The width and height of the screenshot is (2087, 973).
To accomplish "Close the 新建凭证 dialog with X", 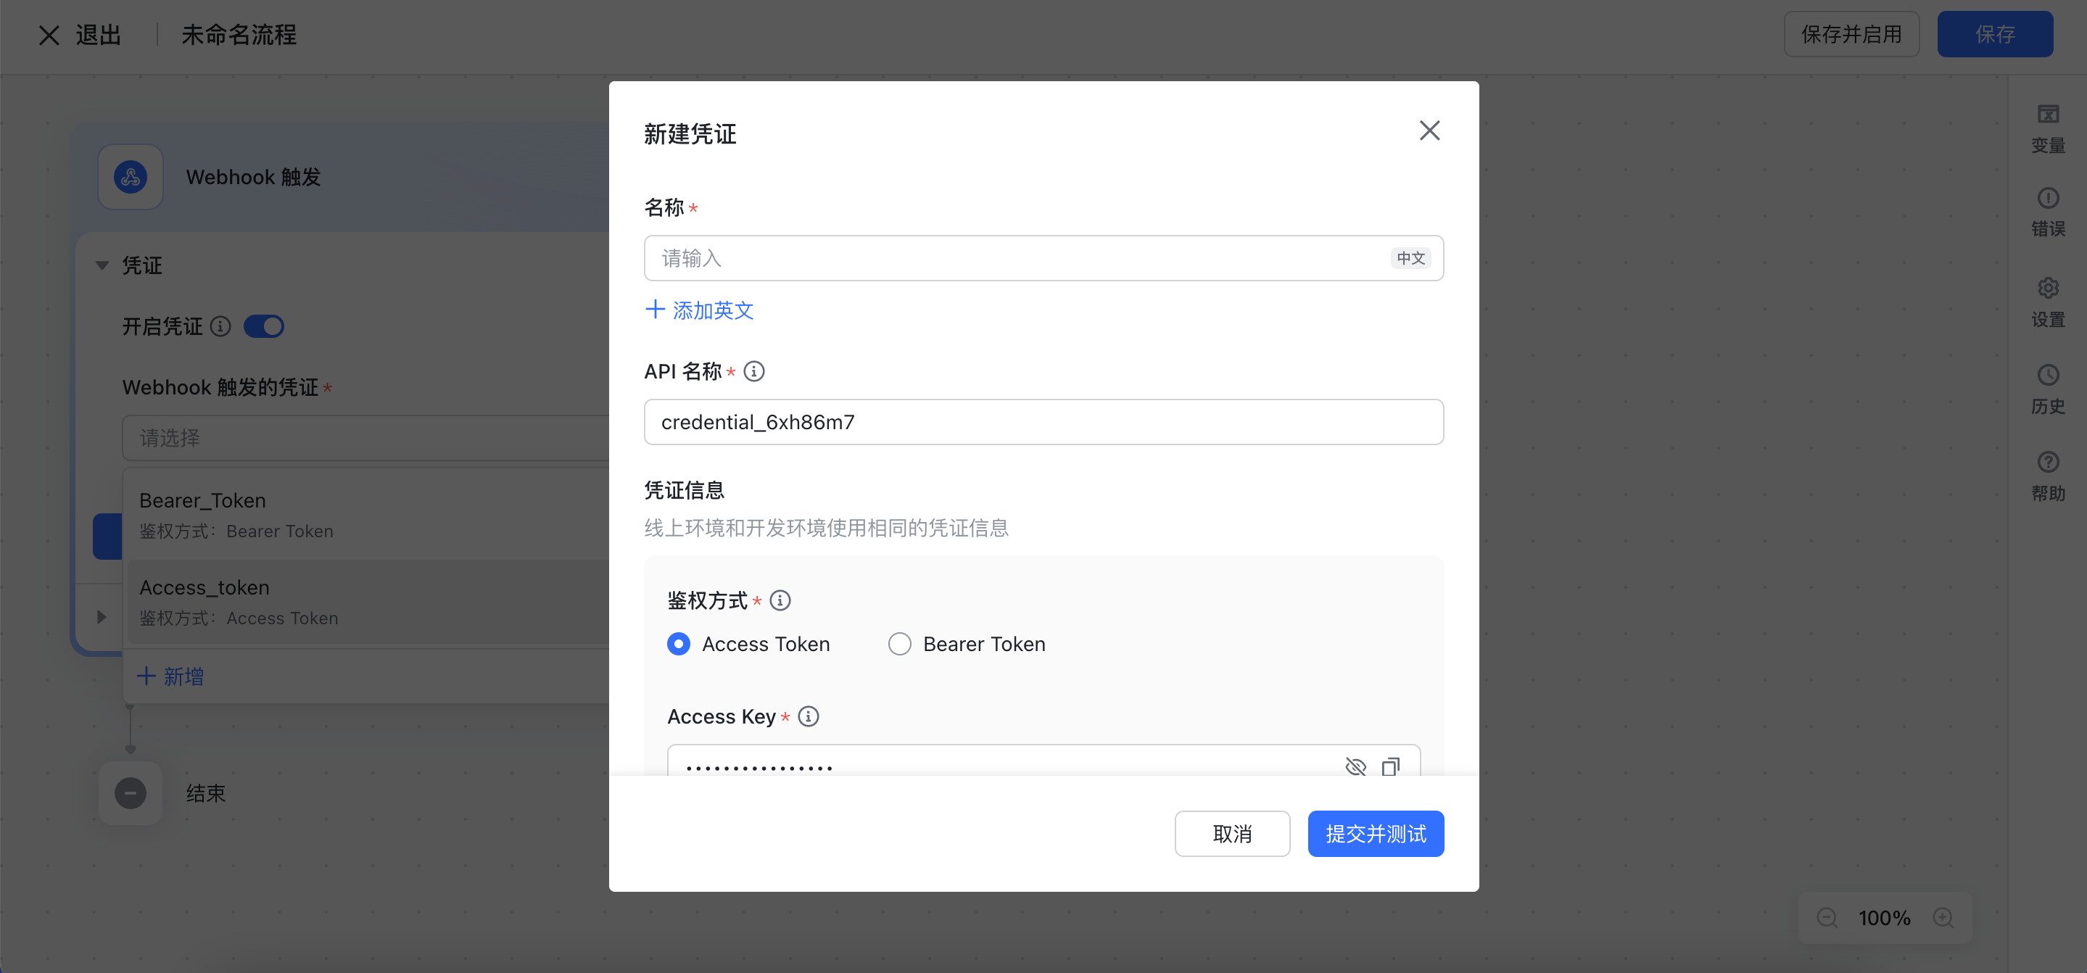I will (1429, 131).
